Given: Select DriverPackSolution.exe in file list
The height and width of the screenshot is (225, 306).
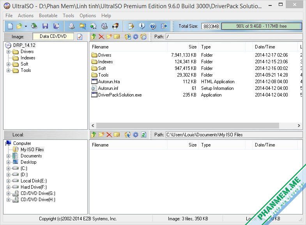Looking at the screenshot, I should click(120, 95).
